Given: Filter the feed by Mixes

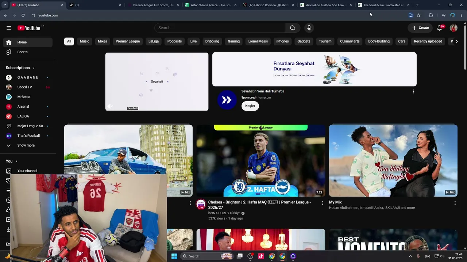Looking at the screenshot, I should point(103,41).
